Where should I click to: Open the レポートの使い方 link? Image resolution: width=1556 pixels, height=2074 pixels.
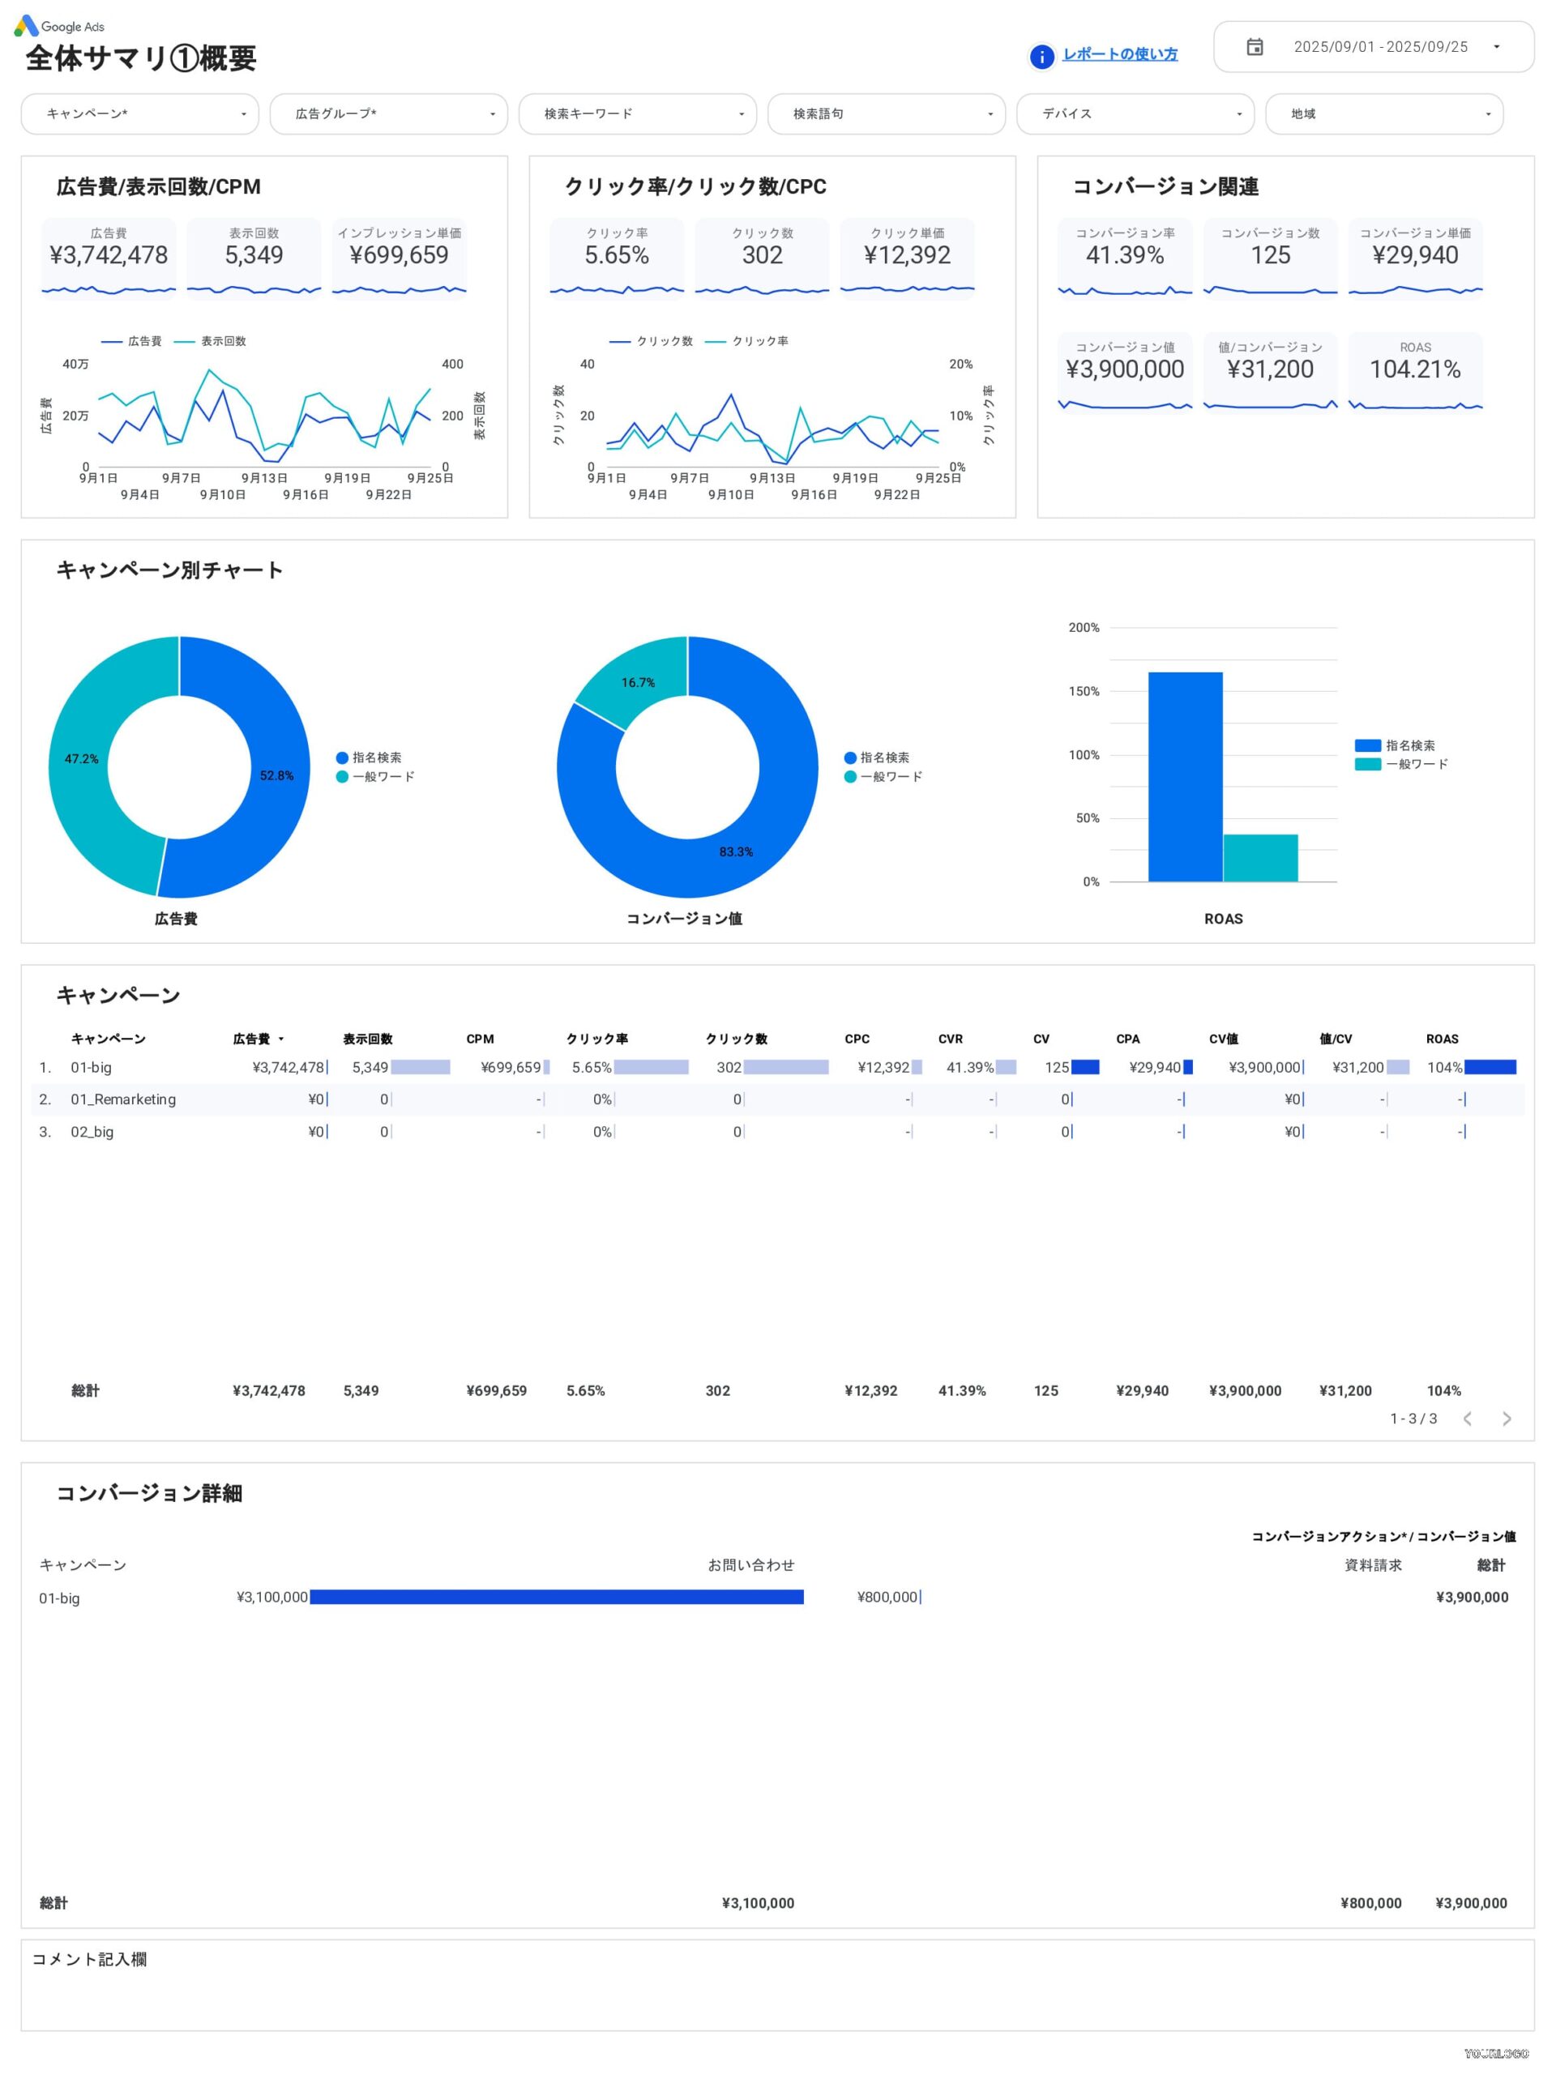(x=1120, y=54)
